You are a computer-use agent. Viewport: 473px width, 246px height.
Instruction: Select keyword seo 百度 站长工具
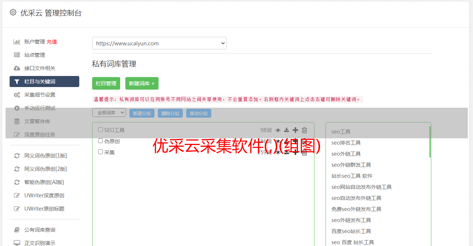[x=352, y=242]
